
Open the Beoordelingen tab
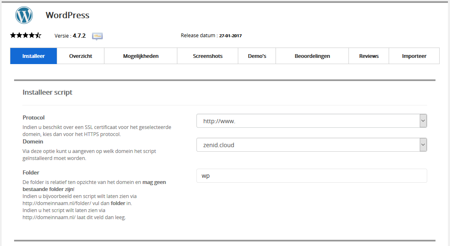pos(312,56)
